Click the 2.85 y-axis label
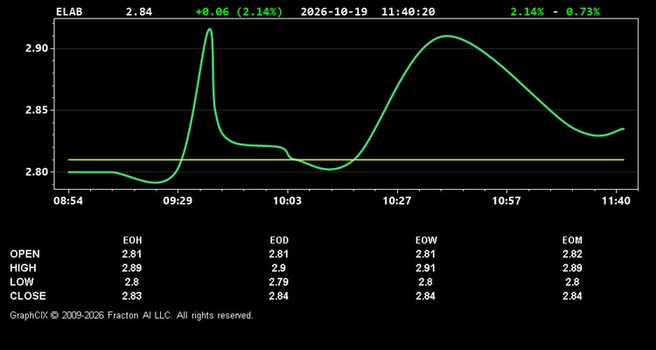Viewport: 656px width, 350px height. click(37, 110)
